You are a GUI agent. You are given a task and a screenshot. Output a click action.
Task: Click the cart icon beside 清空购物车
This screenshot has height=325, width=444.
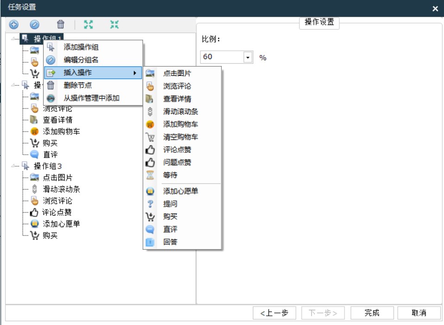coord(150,137)
